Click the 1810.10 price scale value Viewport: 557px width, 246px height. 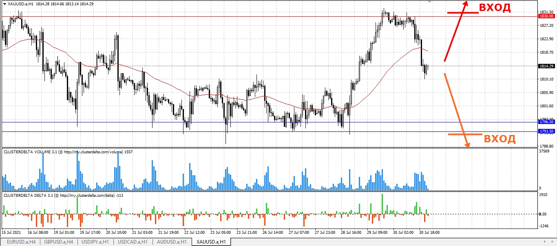tap(546, 79)
